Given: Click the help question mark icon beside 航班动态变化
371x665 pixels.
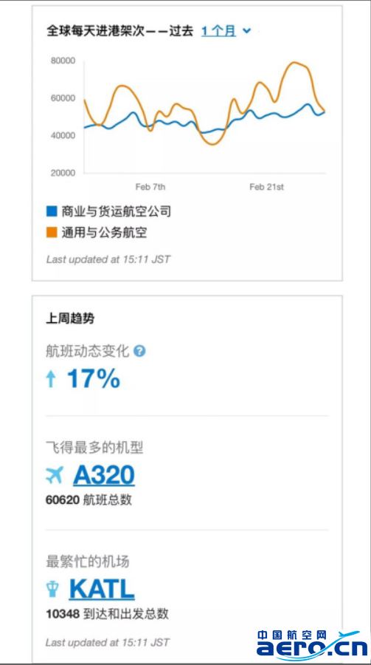Looking at the screenshot, I should click(139, 351).
